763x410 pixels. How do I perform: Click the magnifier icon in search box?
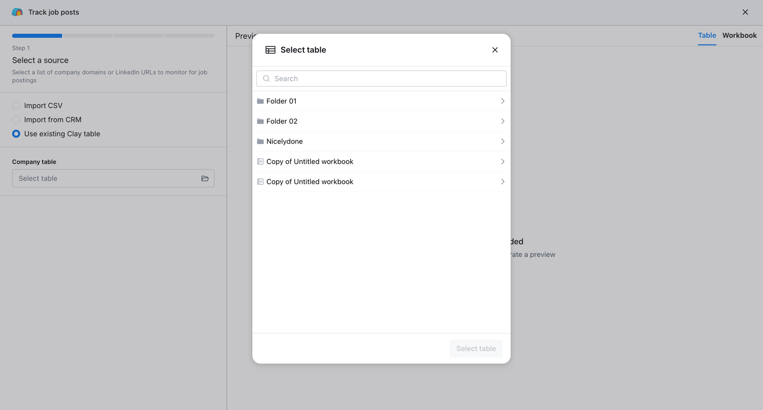click(266, 79)
